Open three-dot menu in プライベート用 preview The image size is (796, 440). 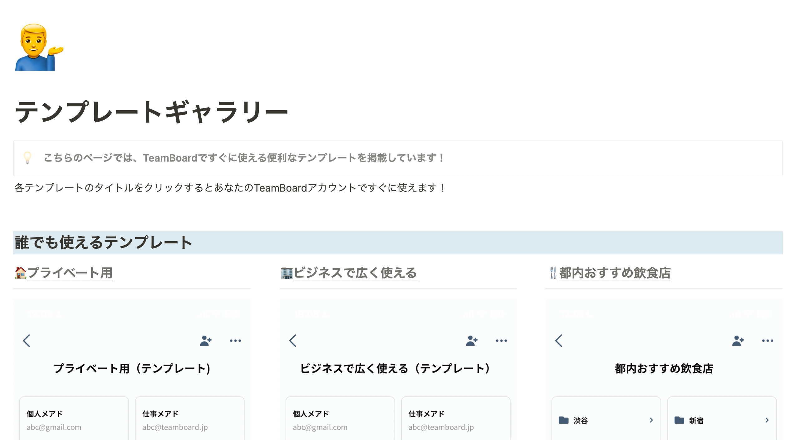[x=235, y=341]
